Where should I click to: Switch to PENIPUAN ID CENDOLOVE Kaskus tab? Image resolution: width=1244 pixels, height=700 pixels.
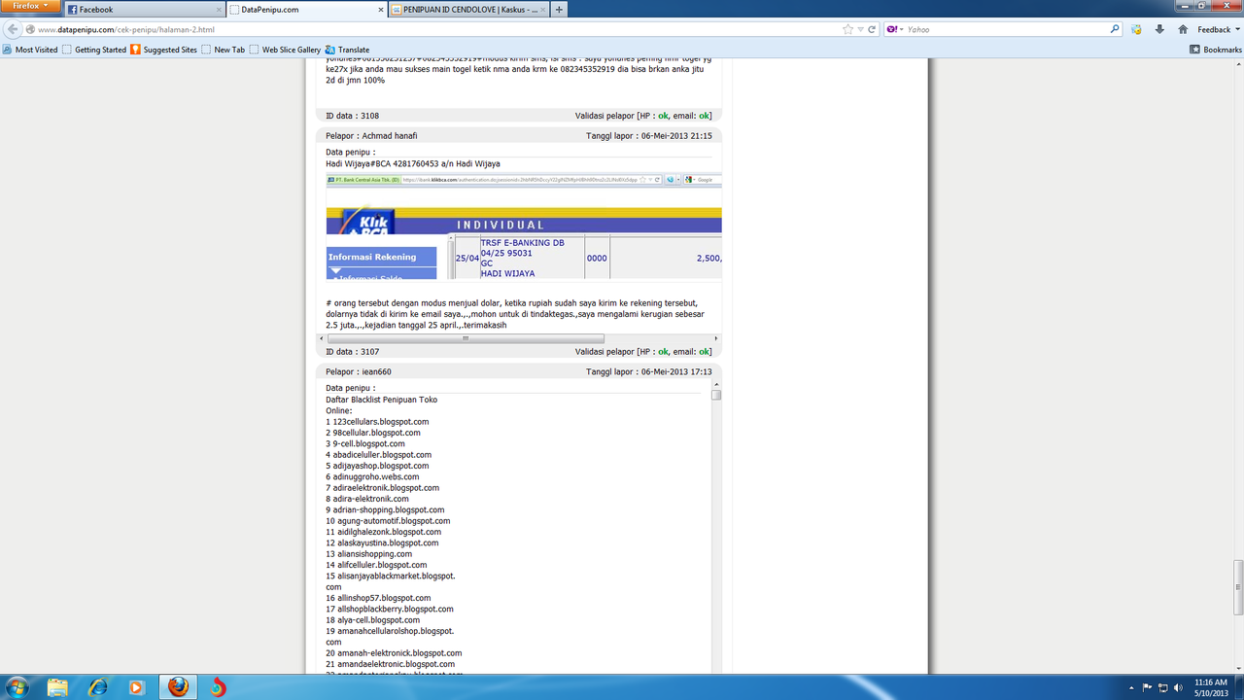coord(467,10)
